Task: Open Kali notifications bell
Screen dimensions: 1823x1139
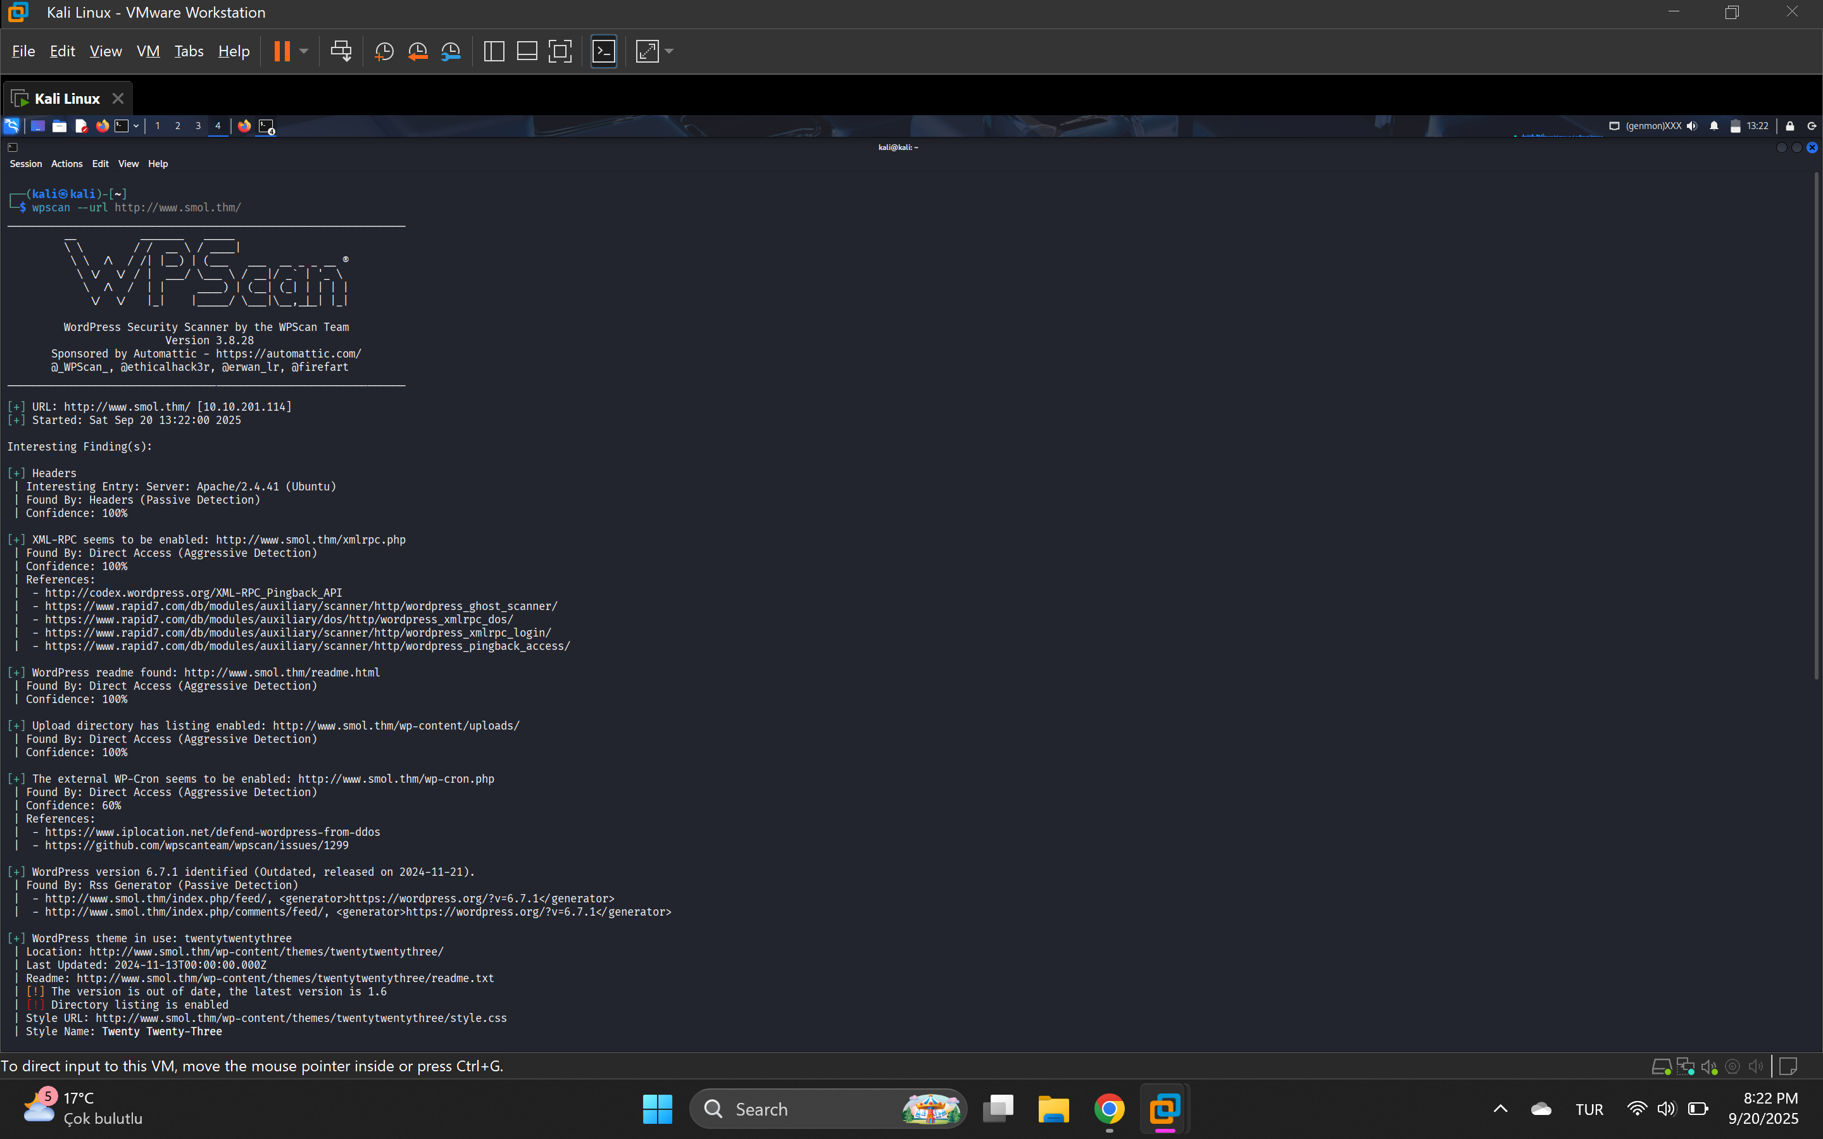Action: [1713, 126]
